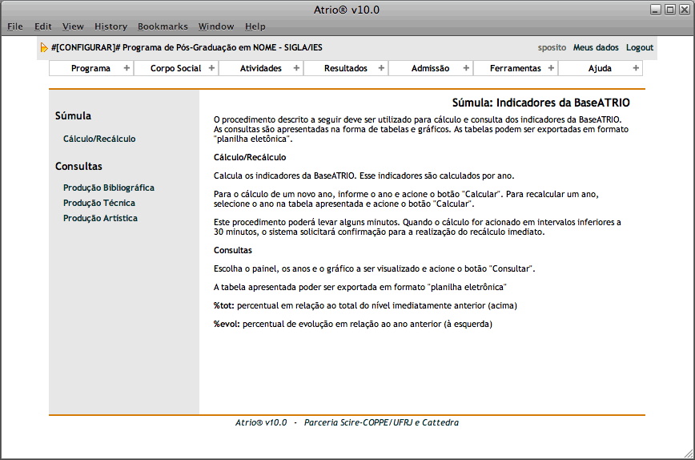The width and height of the screenshot is (695, 460).
Task: Click the plus icon next to Ferramentas
Action: tap(551, 68)
